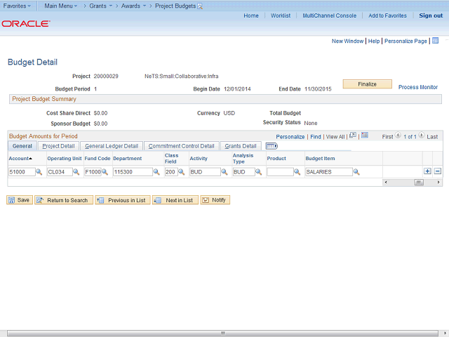Open the Commitment Control Detail tab
449x337 pixels.
[181, 146]
